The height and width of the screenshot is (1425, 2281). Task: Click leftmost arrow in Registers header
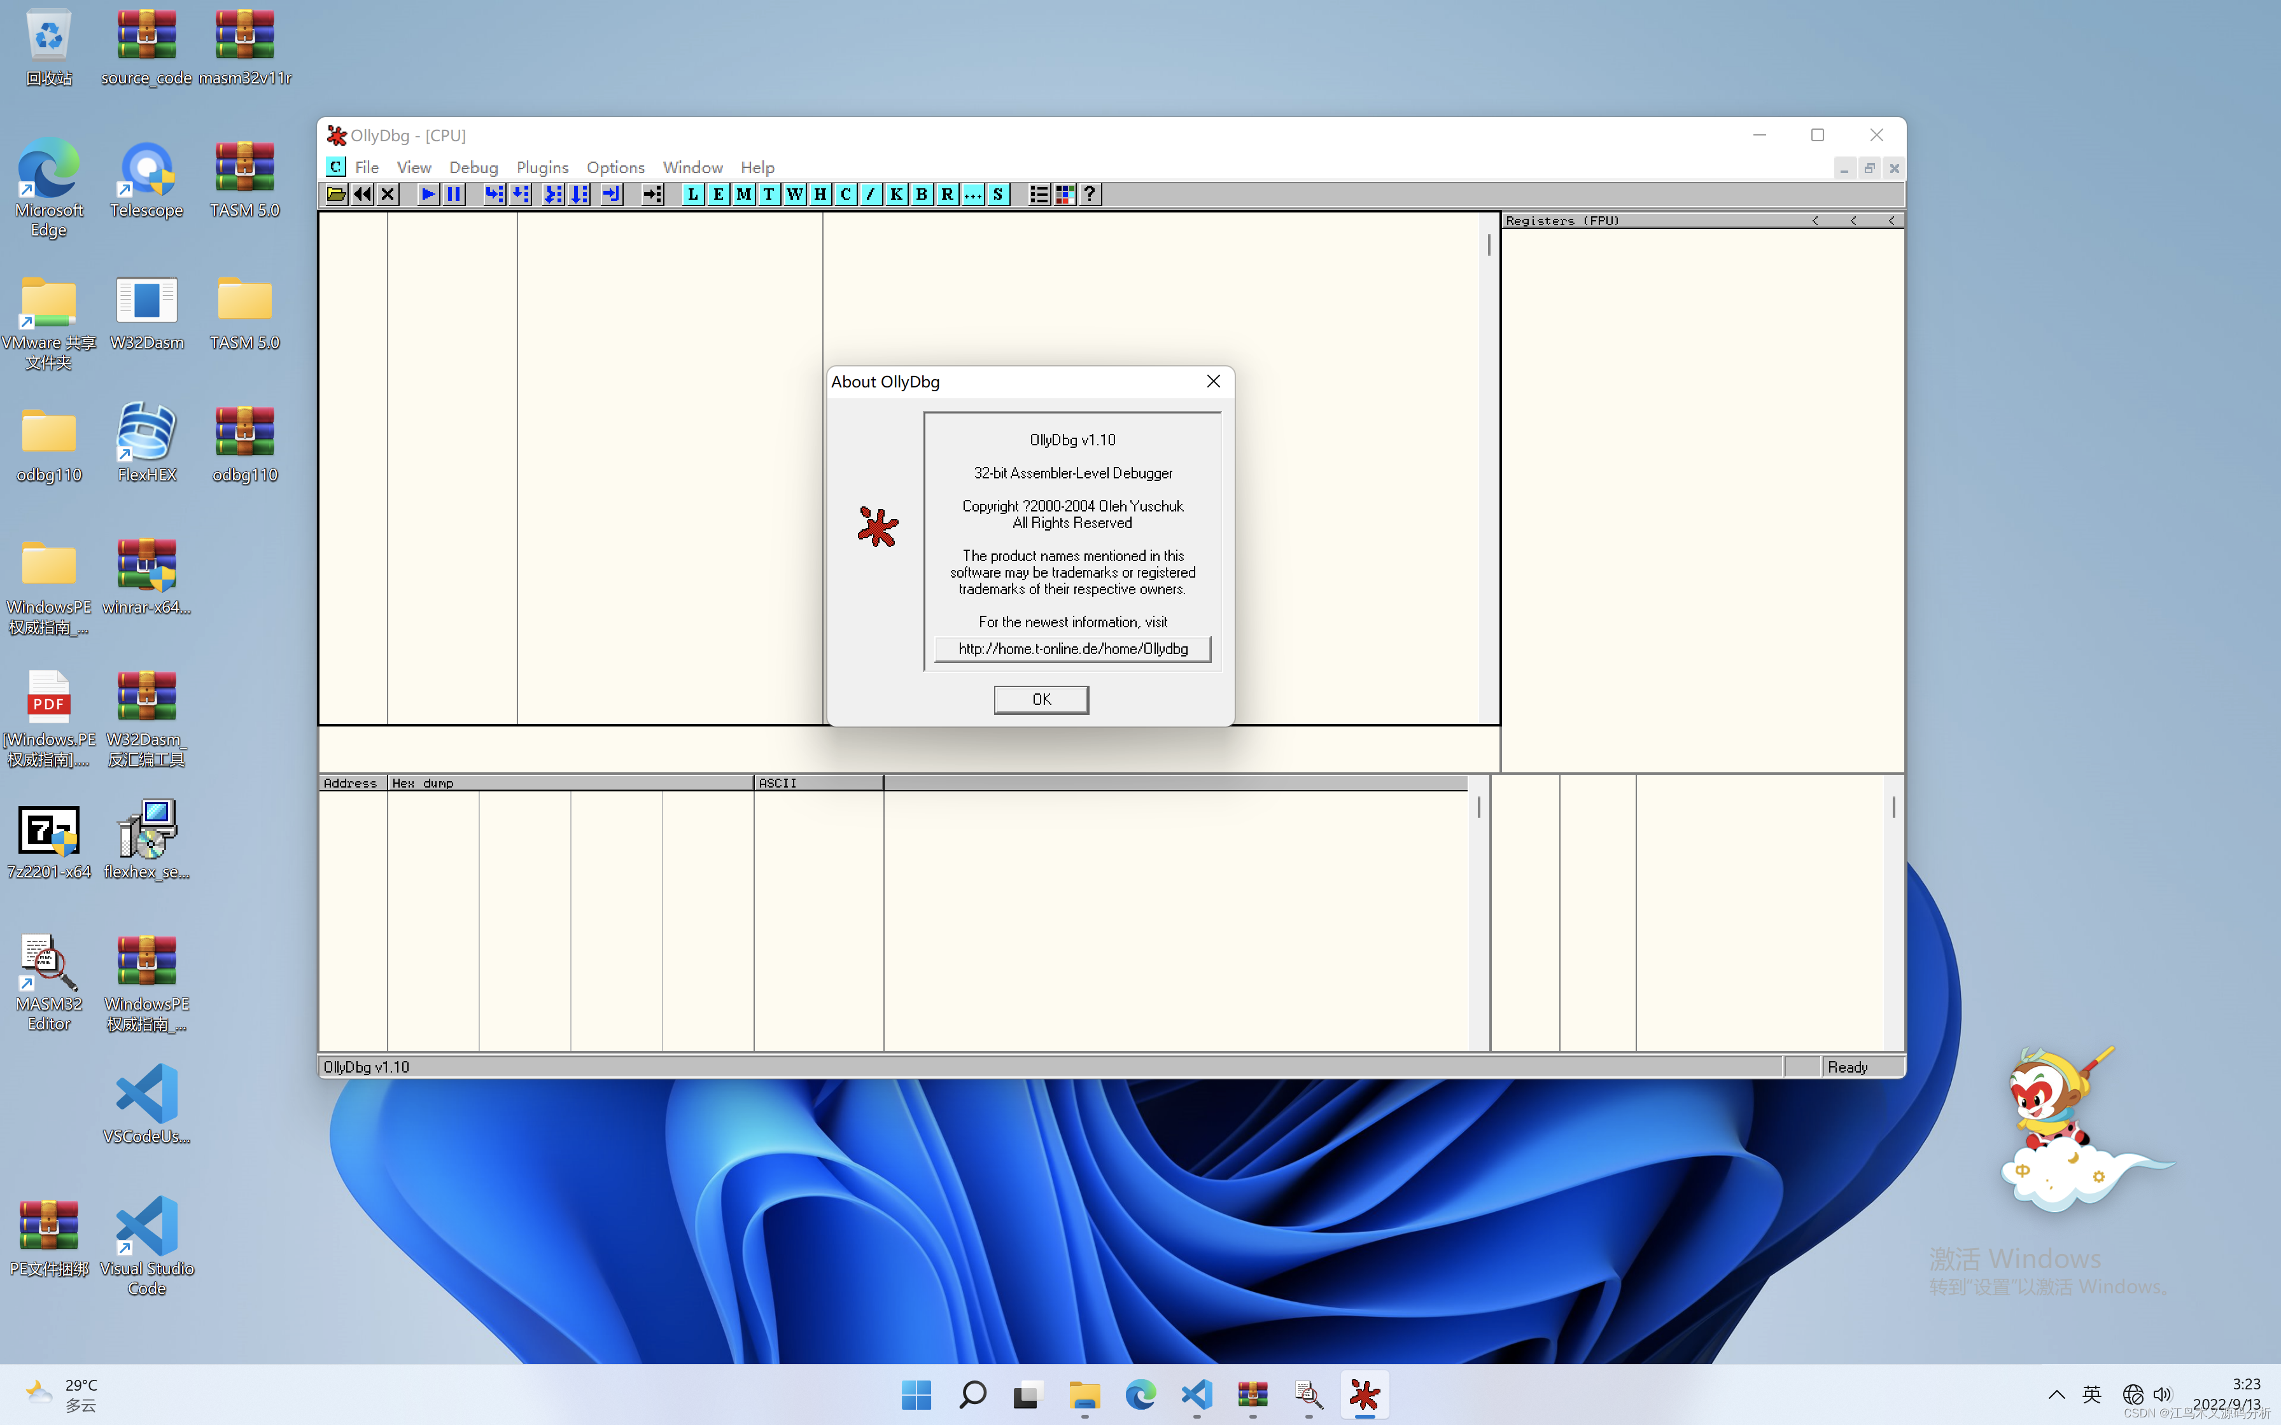[x=1815, y=221]
